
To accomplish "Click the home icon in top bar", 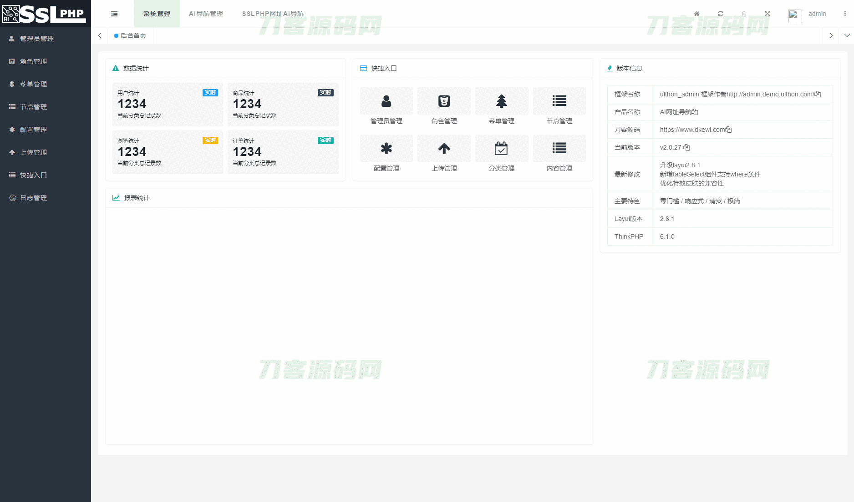I will pyautogui.click(x=696, y=14).
